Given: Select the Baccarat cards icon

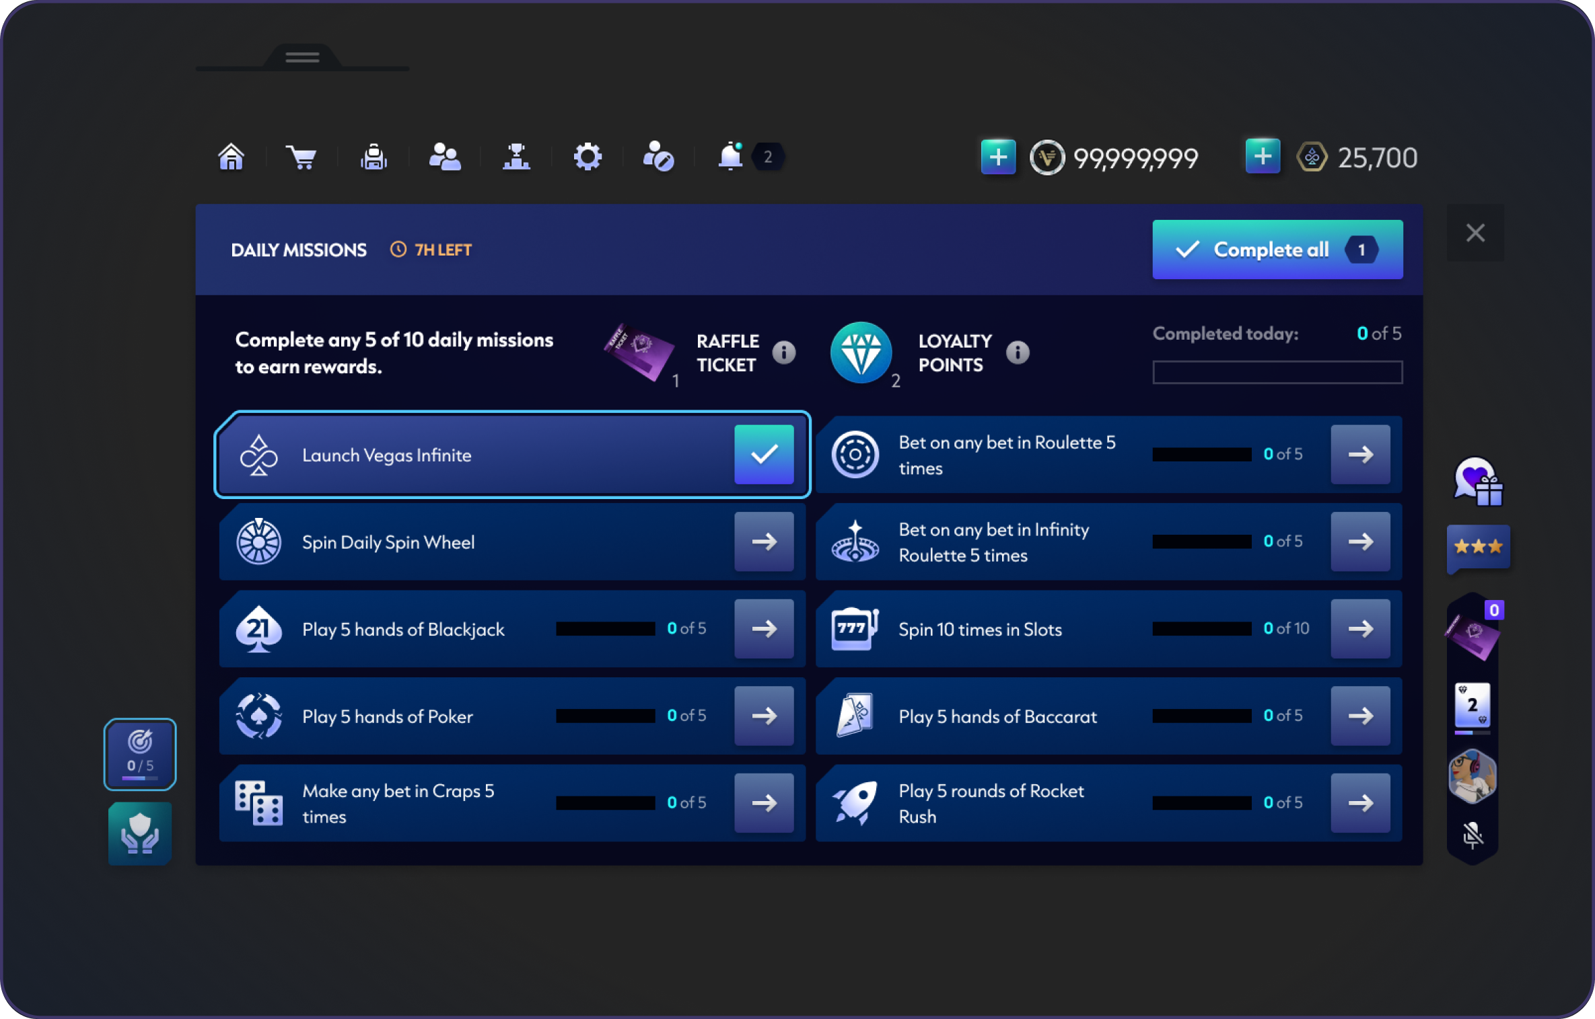Looking at the screenshot, I should 855,716.
